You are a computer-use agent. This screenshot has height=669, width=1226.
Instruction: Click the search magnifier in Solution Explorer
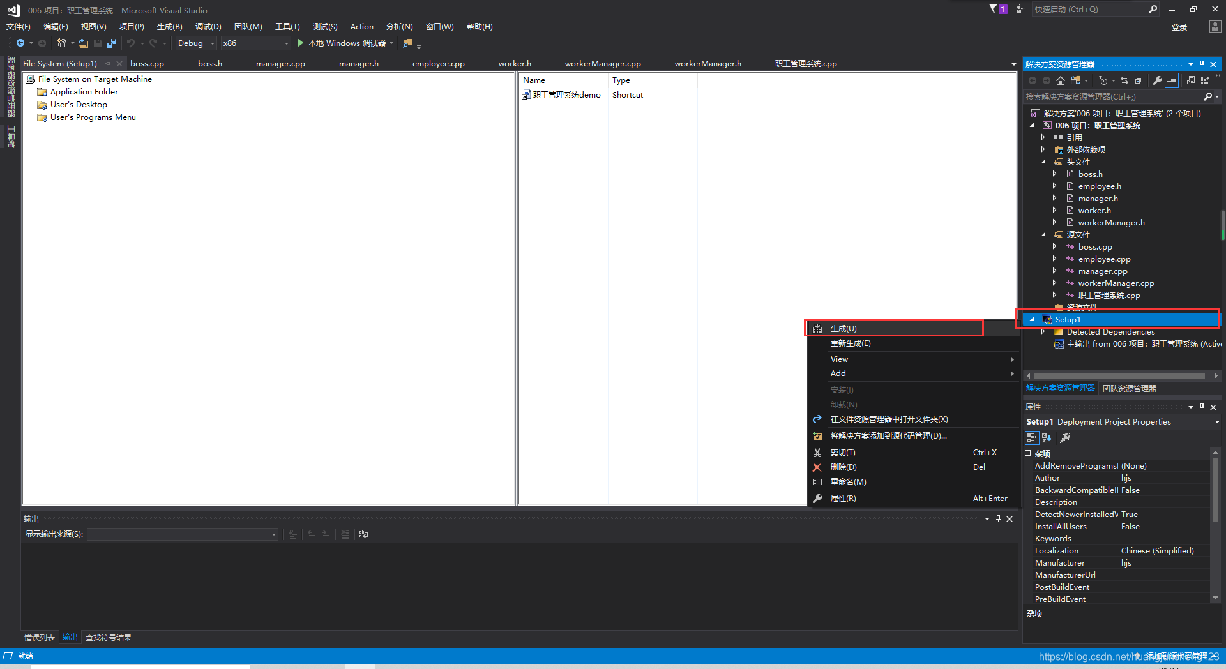(x=1207, y=97)
